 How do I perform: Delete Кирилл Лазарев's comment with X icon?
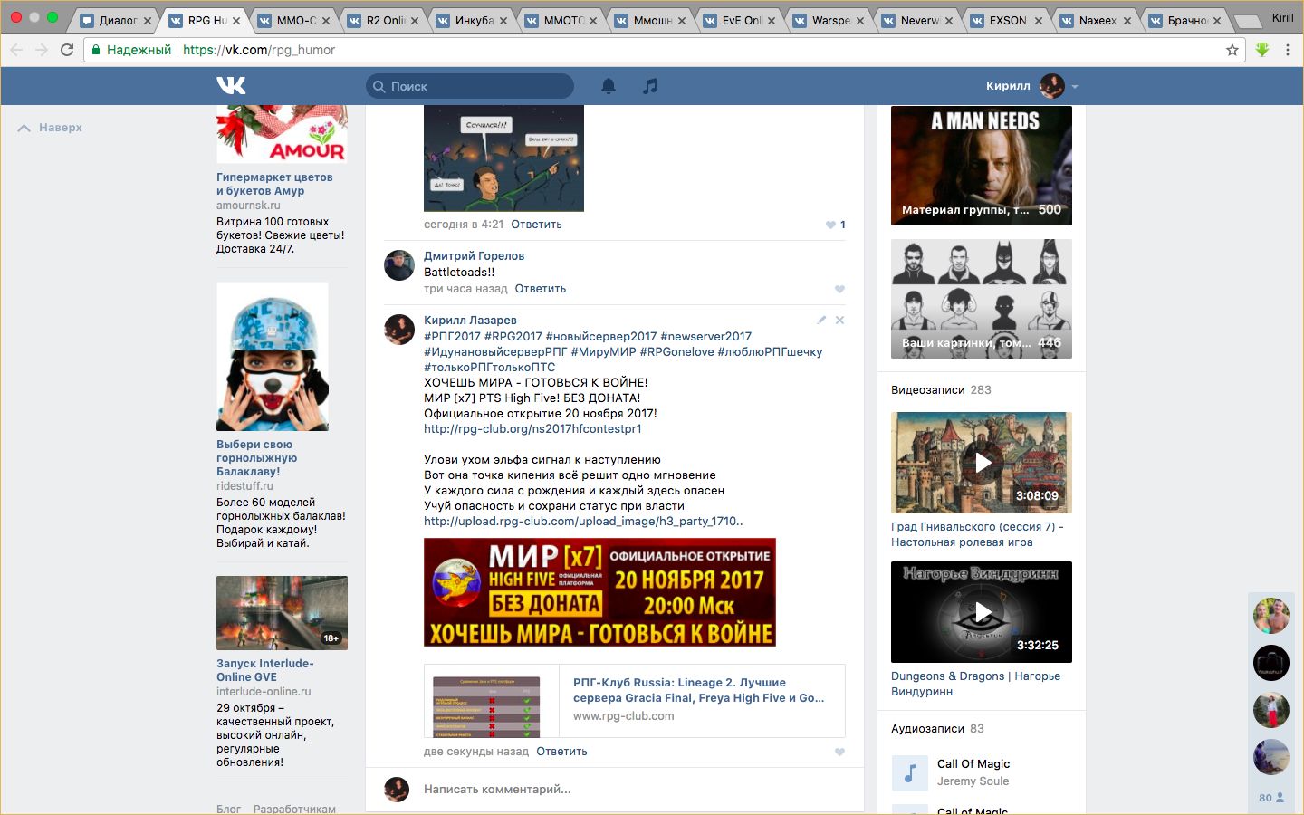(x=839, y=320)
